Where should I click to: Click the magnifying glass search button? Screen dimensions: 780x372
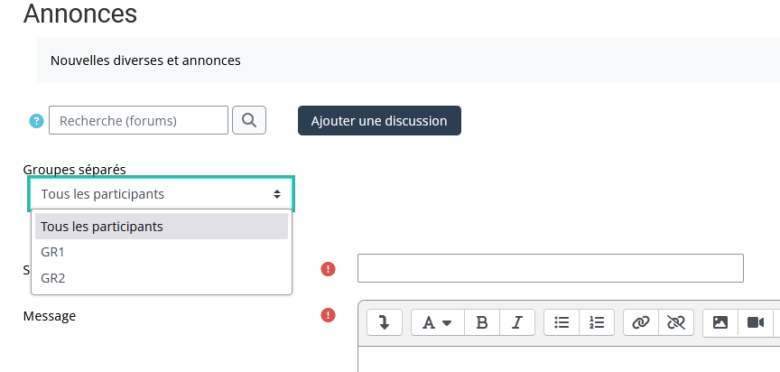click(x=249, y=120)
